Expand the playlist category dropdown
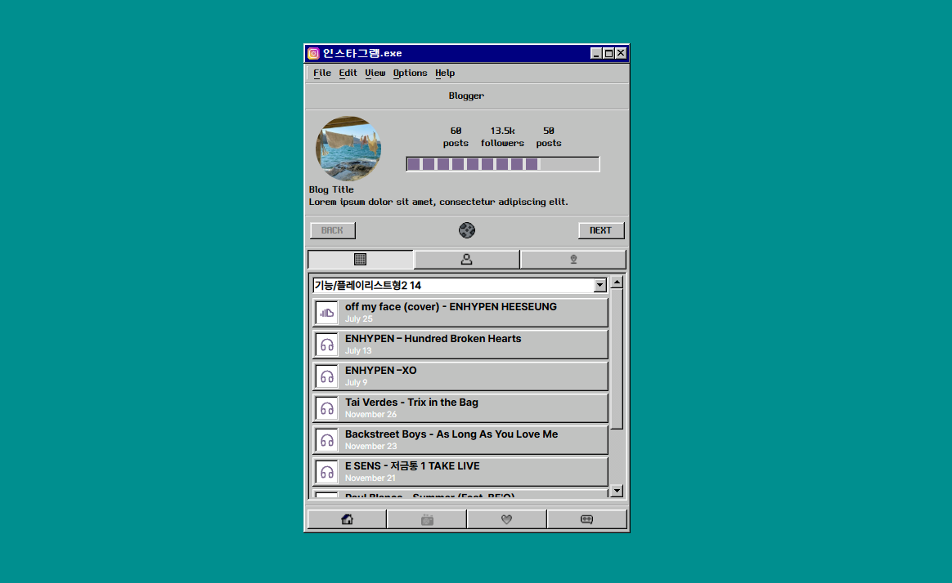The image size is (952, 583). point(599,286)
